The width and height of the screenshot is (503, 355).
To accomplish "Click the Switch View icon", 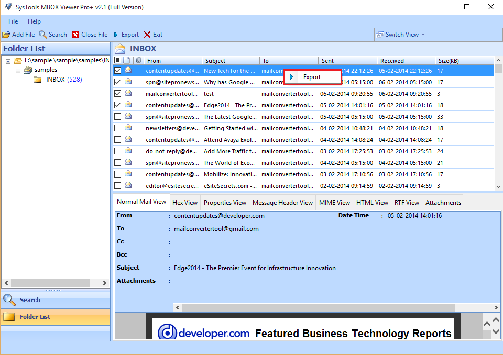I will click(x=380, y=35).
